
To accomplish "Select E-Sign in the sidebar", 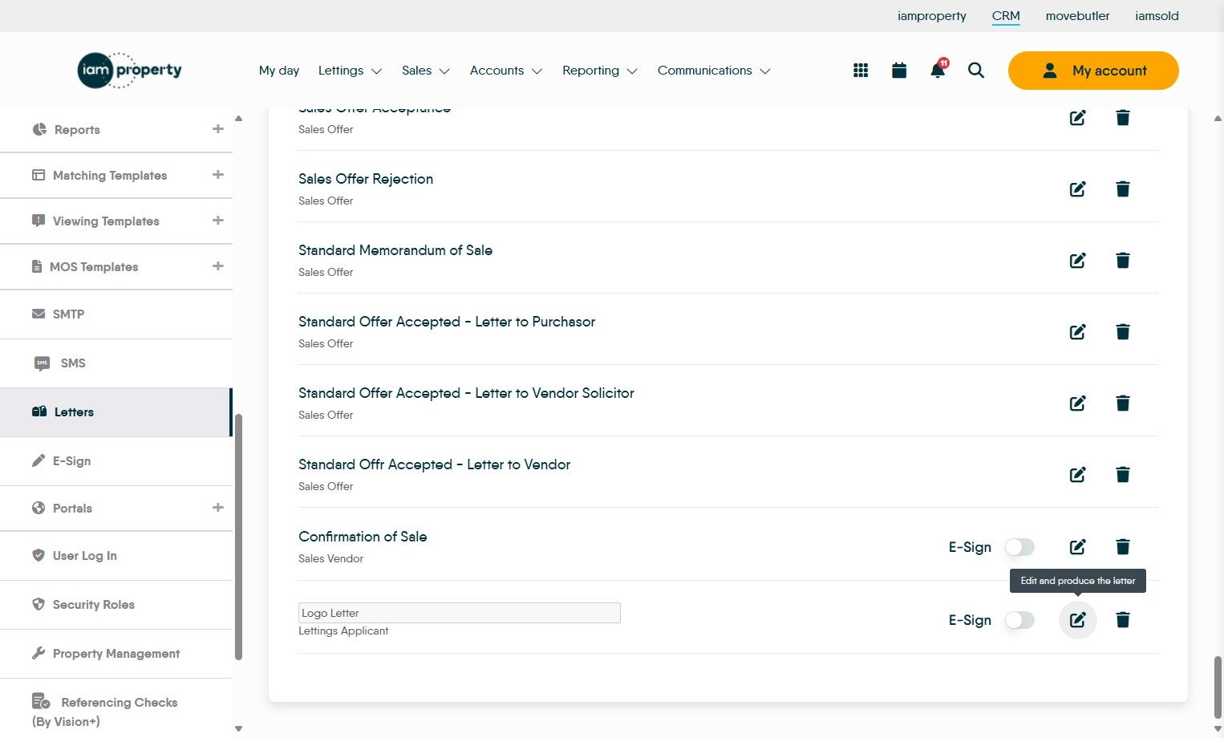I will pos(72,461).
